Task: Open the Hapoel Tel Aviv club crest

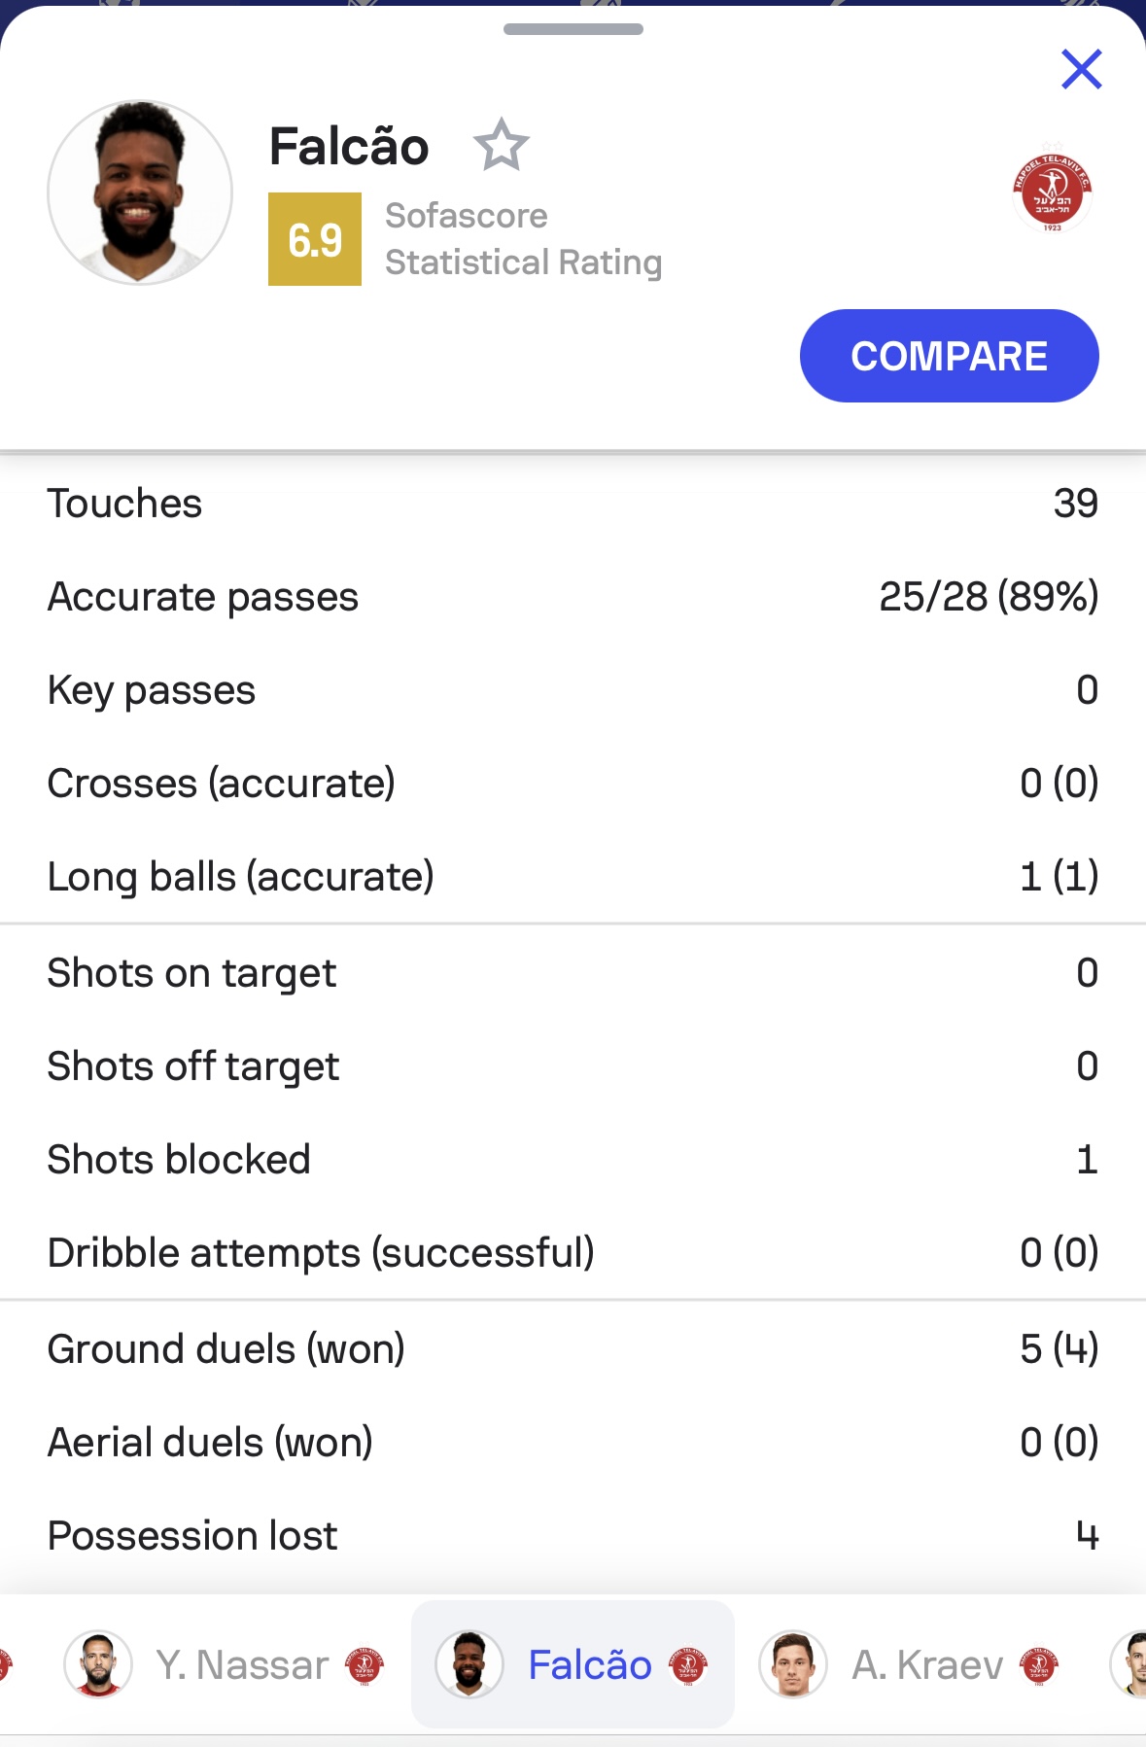Action: [1053, 192]
